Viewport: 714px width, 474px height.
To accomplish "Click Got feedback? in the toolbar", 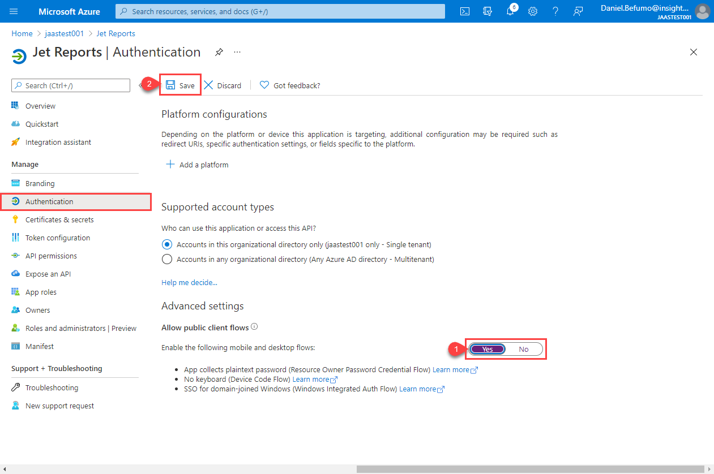I will coord(290,85).
